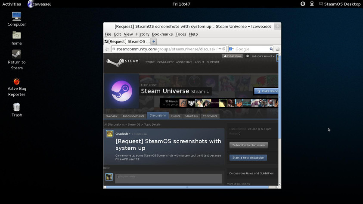Open the Trash desktop icon
The height and width of the screenshot is (204, 363).
pos(16,110)
